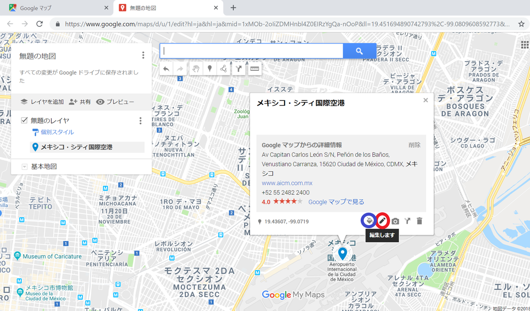Image resolution: width=530 pixels, height=311 pixels.
Task: Open map options three-dot menu
Action: click(143, 55)
